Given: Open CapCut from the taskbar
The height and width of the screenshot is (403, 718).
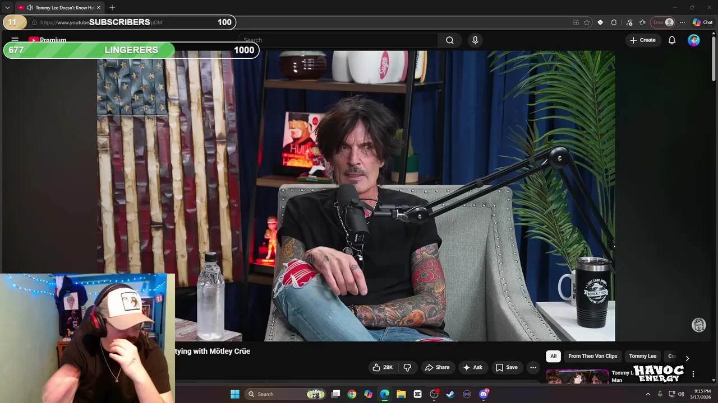Looking at the screenshot, I should [x=417, y=394].
